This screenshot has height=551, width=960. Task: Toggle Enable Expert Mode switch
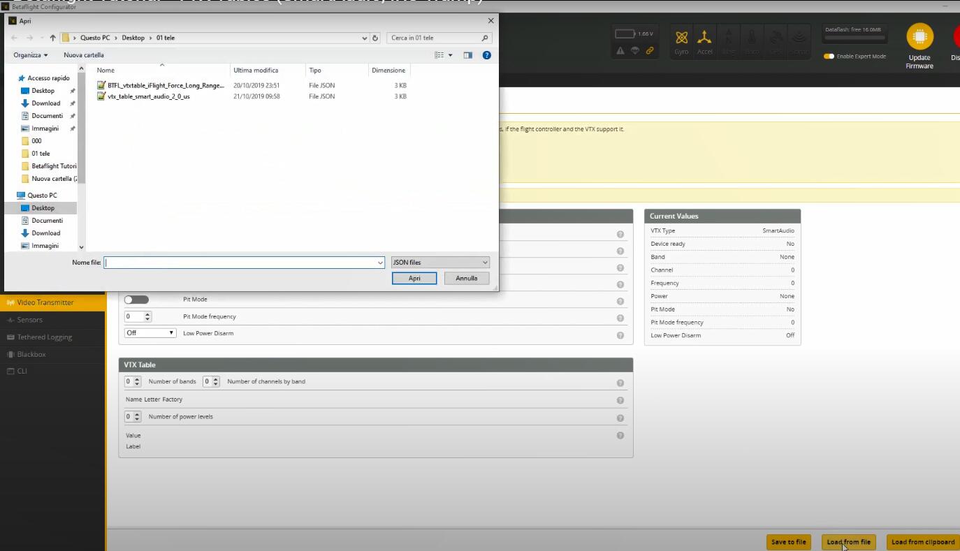pos(829,57)
